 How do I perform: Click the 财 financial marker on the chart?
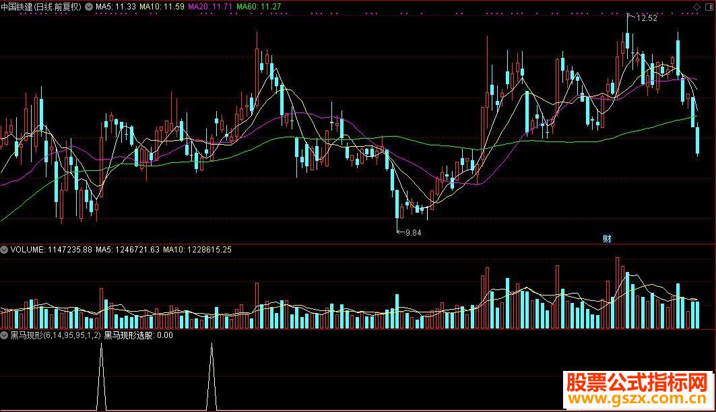pyautogui.click(x=607, y=238)
